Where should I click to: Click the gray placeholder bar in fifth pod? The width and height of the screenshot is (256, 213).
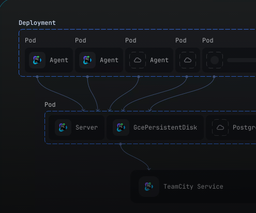(x=242, y=60)
